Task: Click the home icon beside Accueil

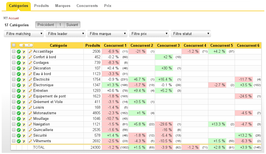Action: (6, 18)
